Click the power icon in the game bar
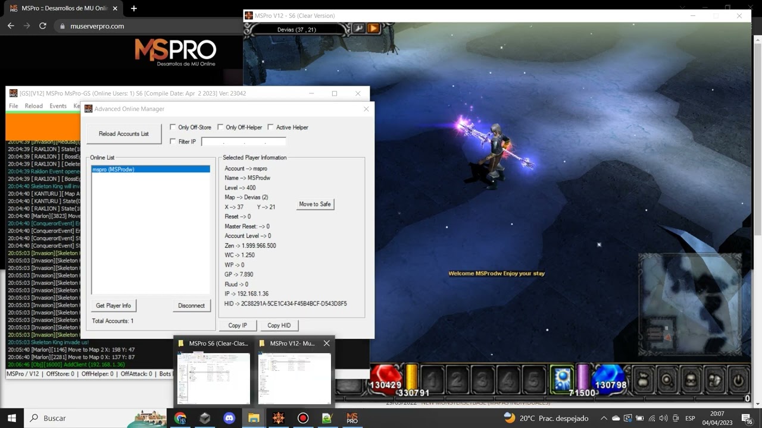762x428 pixels. (x=738, y=379)
